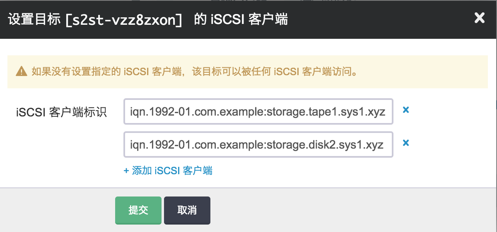Screen dimensions: 497x232
Task: Close the iSCSI client dialog
Action: pyautogui.click(x=479, y=19)
